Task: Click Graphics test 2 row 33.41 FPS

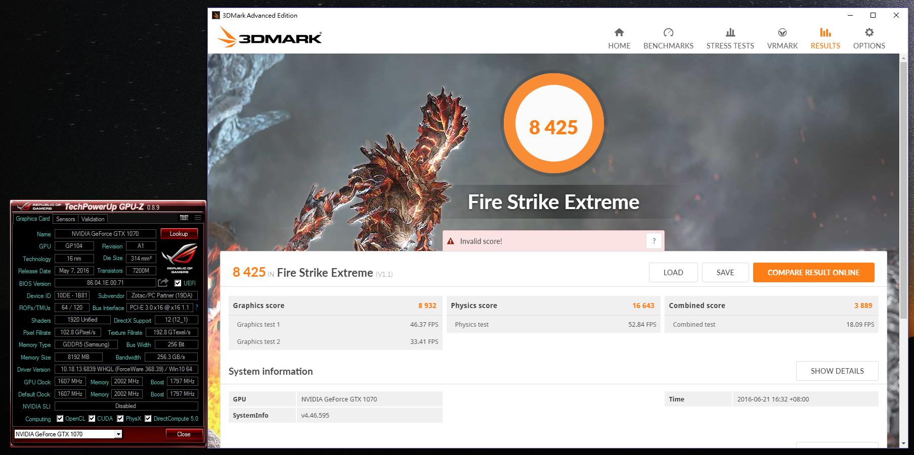Action: (336, 342)
